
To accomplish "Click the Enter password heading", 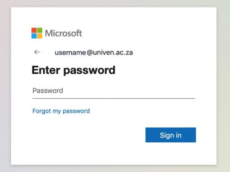I will coord(74,70).
